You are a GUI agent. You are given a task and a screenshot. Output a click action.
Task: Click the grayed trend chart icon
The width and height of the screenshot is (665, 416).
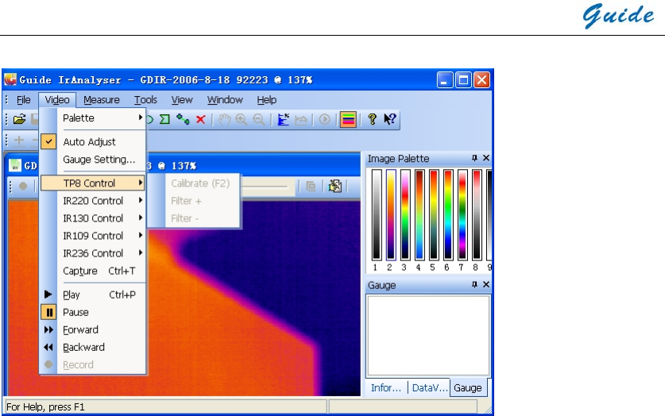(x=300, y=120)
